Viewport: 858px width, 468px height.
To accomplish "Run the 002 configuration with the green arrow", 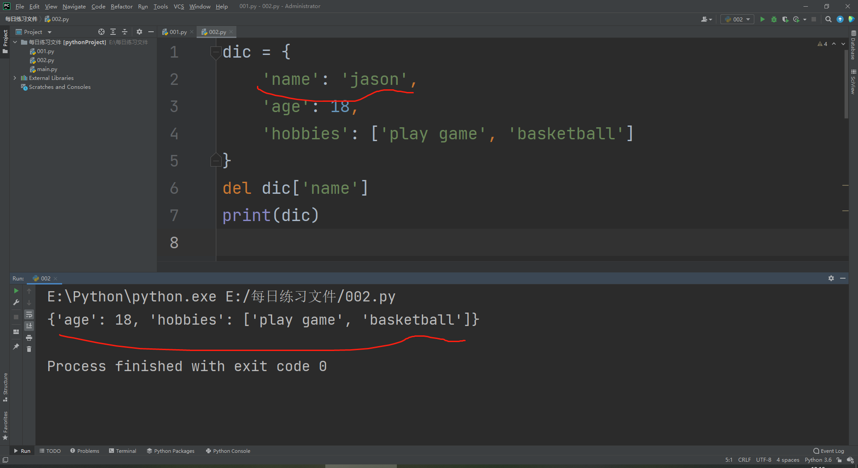I will coord(762,19).
